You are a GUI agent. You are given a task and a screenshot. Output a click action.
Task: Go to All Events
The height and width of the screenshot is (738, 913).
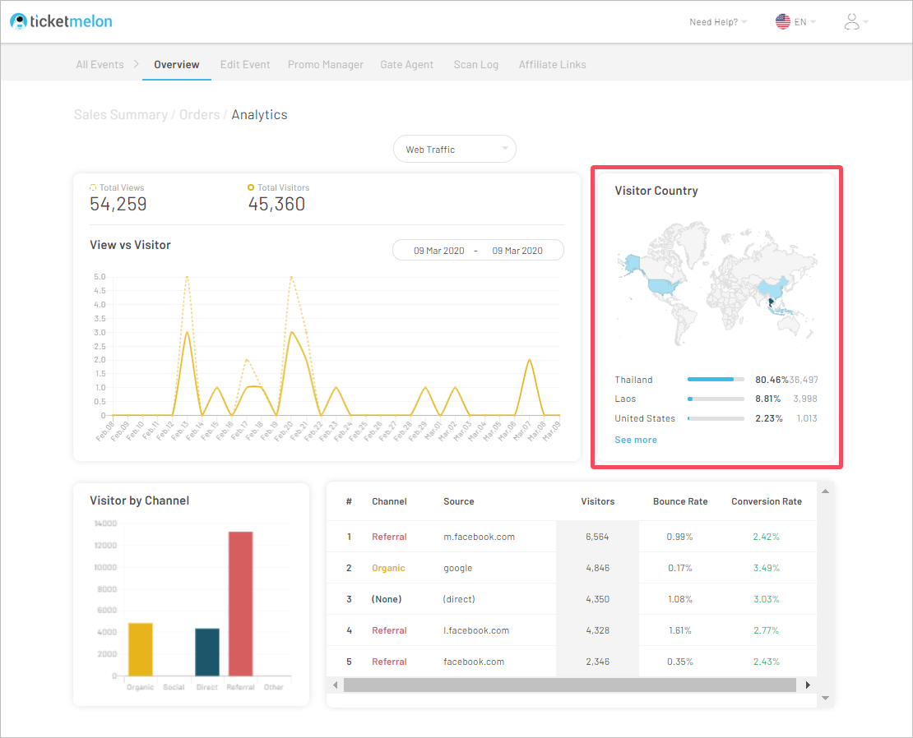pyautogui.click(x=100, y=65)
